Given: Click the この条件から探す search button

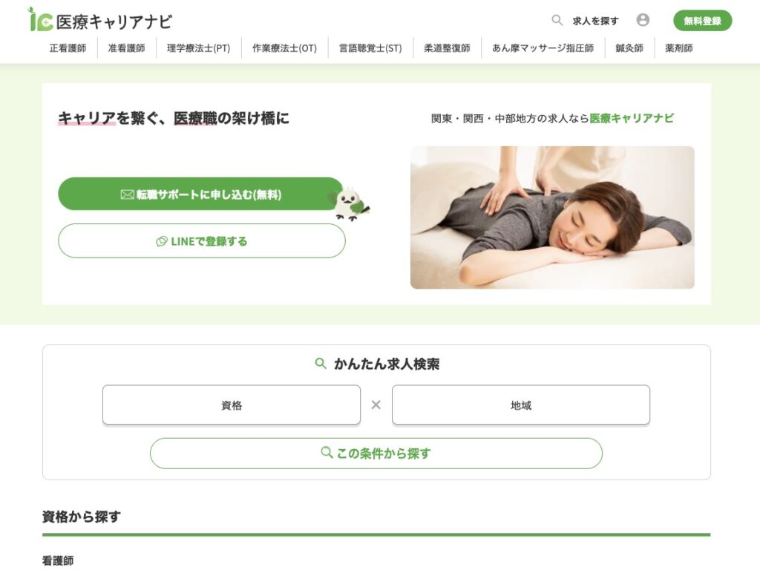Looking at the screenshot, I should pyautogui.click(x=376, y=454).
